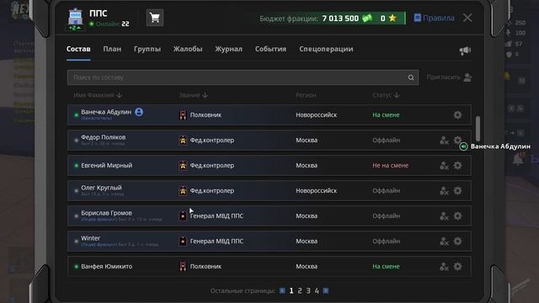539x303 pixels.
Task: Go to page 4
Action: (317, 291)
